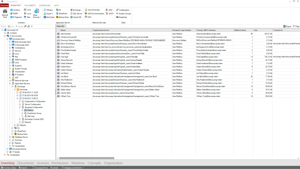The width and height of the screenshot is (300, 169).
Task: Open the Licenses section at bottom
Action: pos(43,163)
